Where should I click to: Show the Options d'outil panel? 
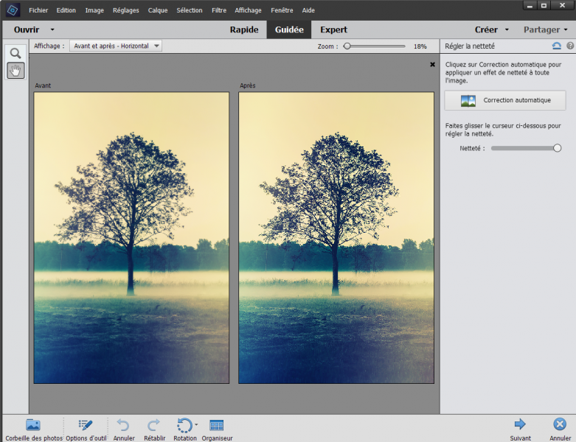coord(86,425)
